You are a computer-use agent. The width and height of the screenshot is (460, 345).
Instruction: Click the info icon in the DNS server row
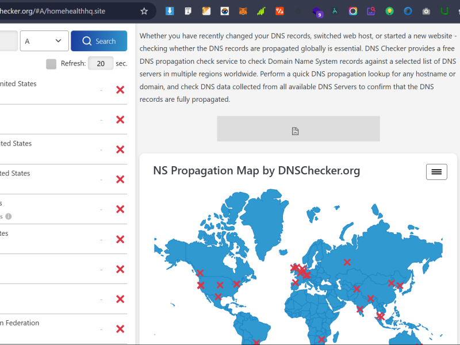(x=9, y=217)
